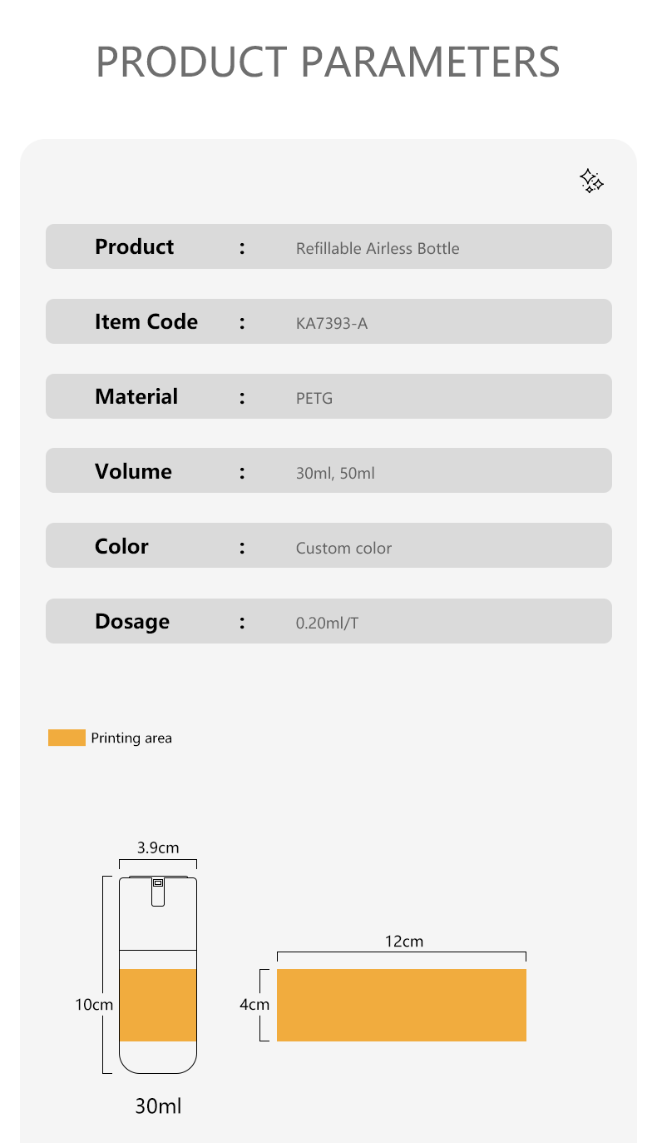The width and height of the screenshot is (657, 1143).
Task: Click the orange band on bottle diagram
Action: coord(158,1005)
